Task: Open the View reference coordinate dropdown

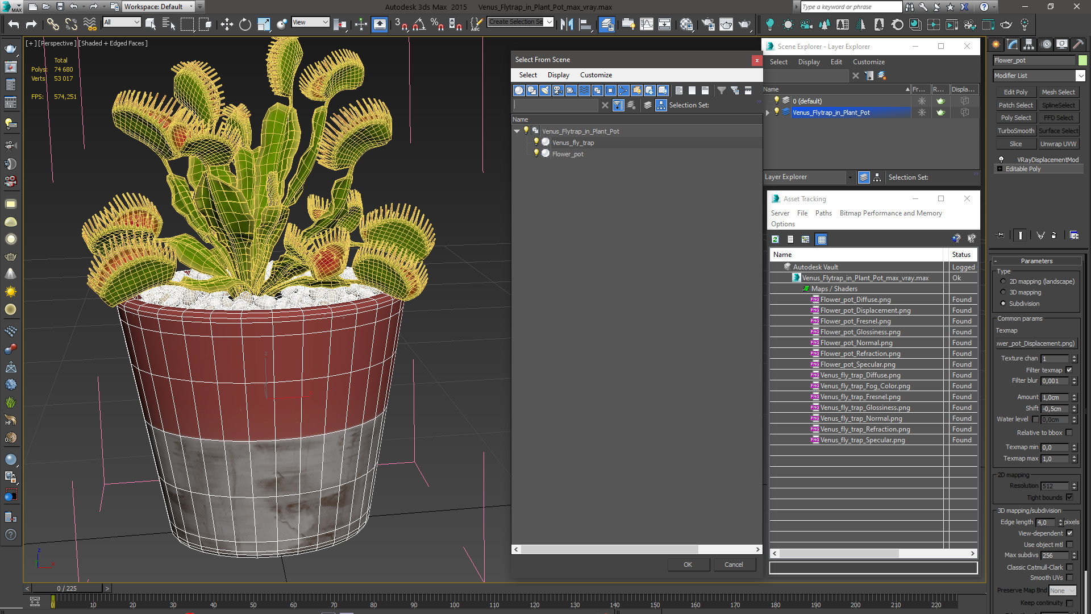Action: coord(310,22)
